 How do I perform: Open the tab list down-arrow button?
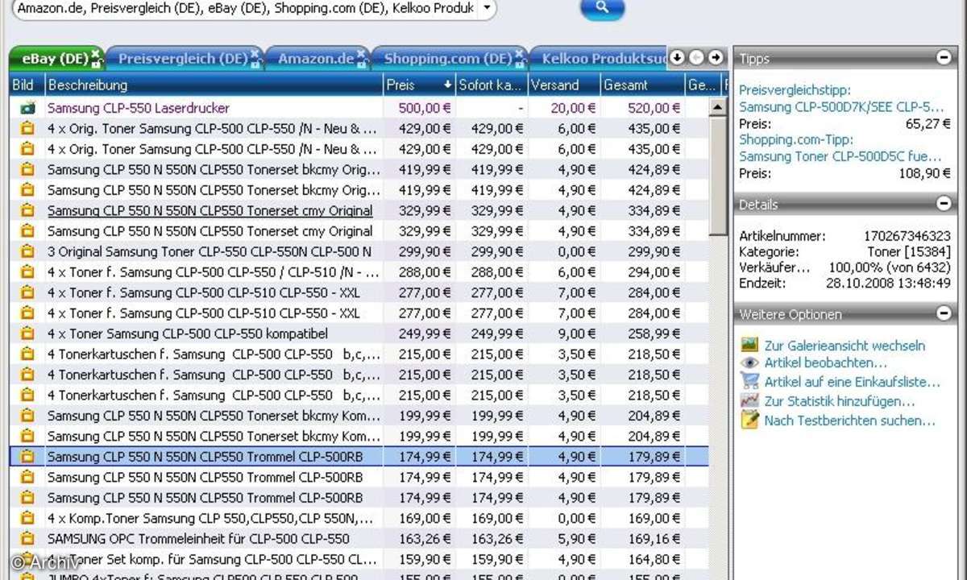tap(678, 58)
